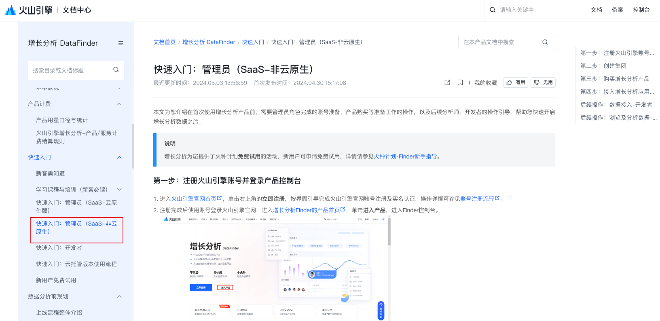The height and width of the screenshot is (321, 660).
Task: Open 我的收藏 link
Action: point(485,82)
